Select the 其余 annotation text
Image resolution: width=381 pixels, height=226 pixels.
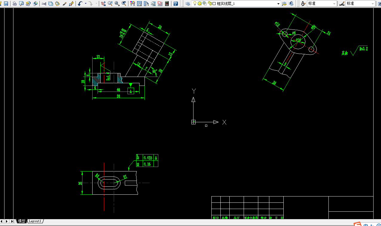(x=345, y=53)
